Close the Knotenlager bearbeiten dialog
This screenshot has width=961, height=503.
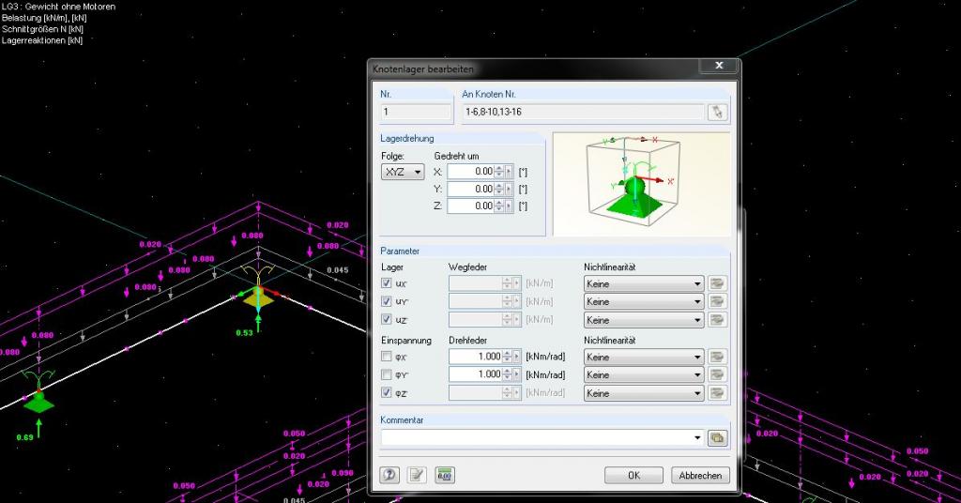pyautogui.click(x=719, y=65)
